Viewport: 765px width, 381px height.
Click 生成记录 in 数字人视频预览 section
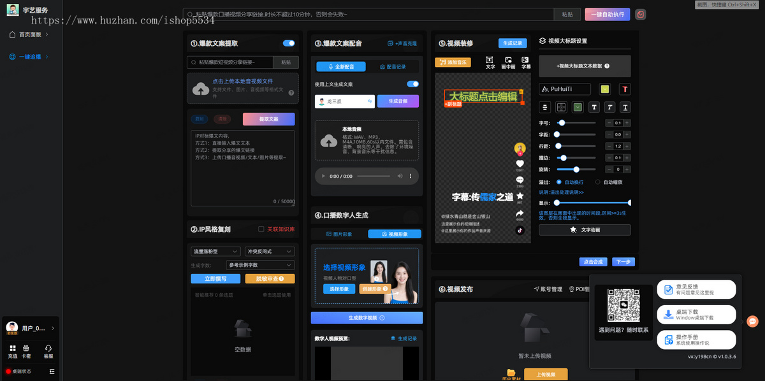404,338
